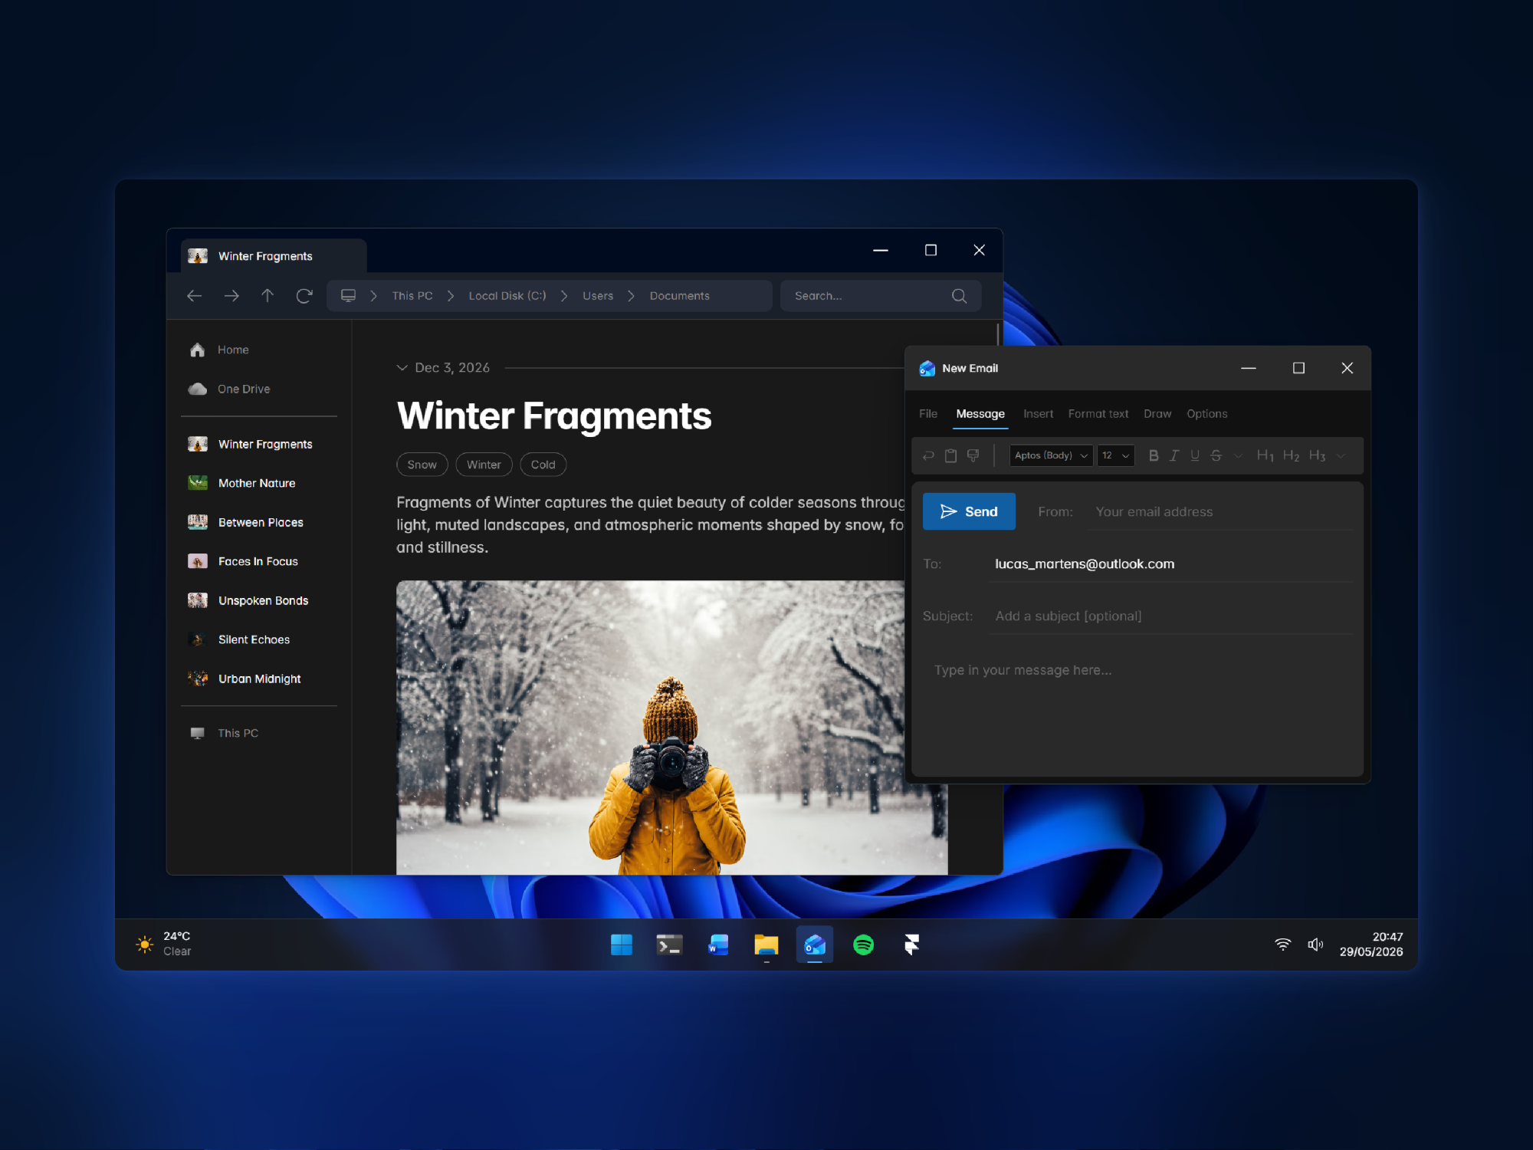
Task: Toggle strikethrough formatting in the email toolbar
Action: pyautogui.click(x=1216, y=455)
